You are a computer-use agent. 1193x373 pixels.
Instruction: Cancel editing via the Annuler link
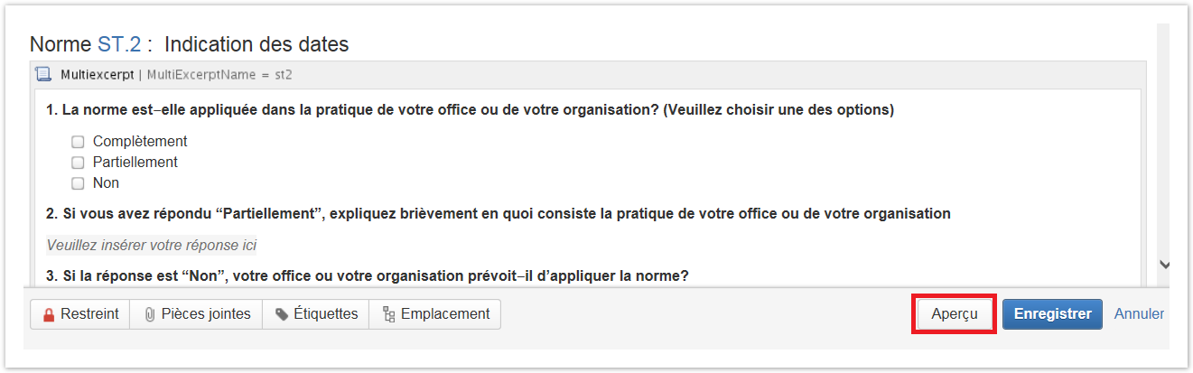[x=1139, y=314]
